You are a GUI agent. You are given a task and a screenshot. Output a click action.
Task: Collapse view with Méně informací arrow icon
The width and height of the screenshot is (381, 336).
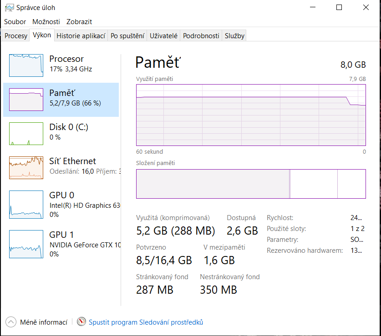[x=11, y=322]
